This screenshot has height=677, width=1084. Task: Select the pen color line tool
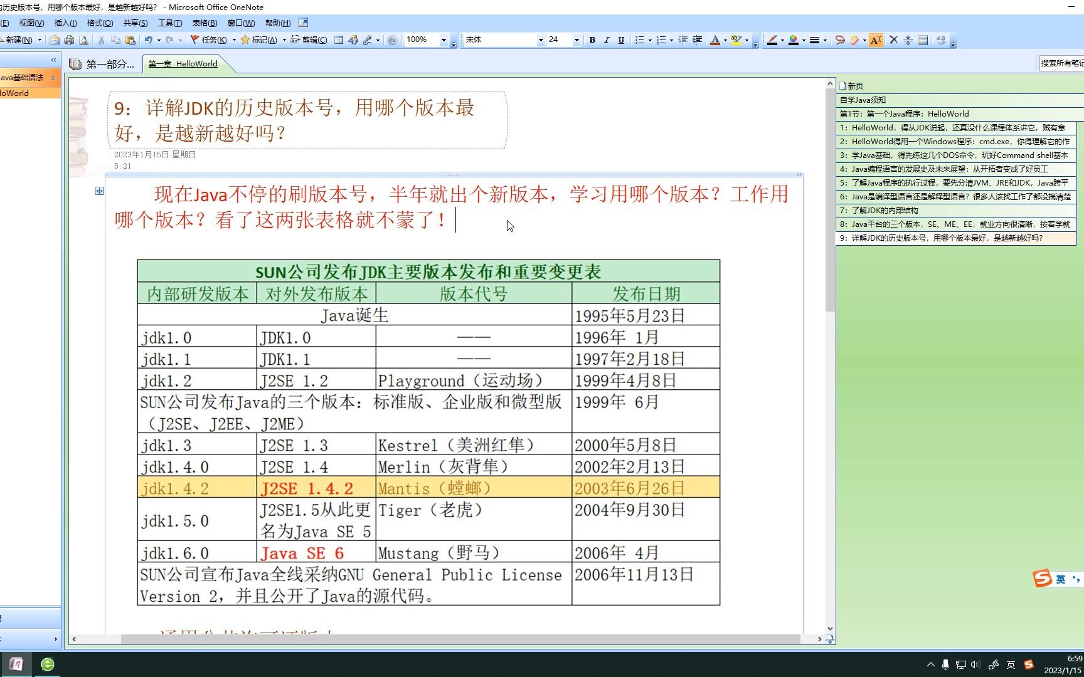(x=772, y=40)
